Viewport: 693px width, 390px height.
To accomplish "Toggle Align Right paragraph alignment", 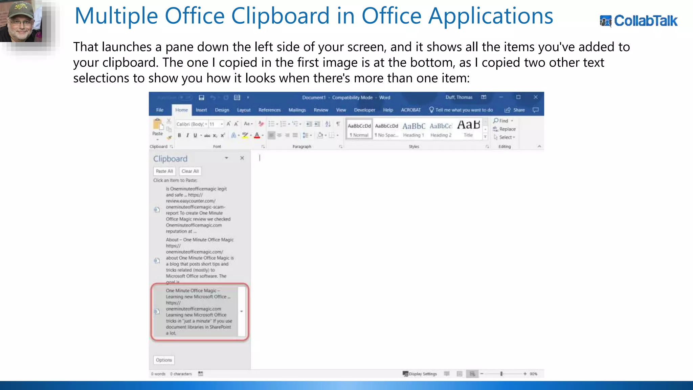I will (x=287, y=135).
